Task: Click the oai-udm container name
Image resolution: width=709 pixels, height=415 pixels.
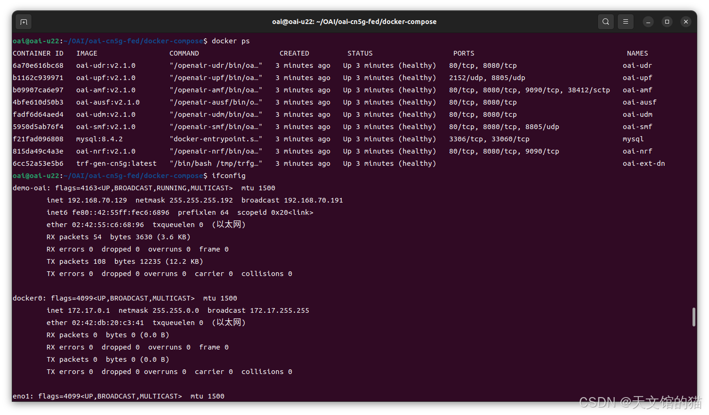Action: pos(637,114)
